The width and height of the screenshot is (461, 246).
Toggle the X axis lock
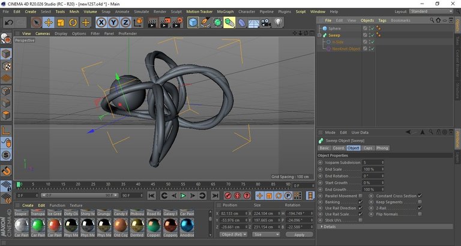tap(101, 22)
